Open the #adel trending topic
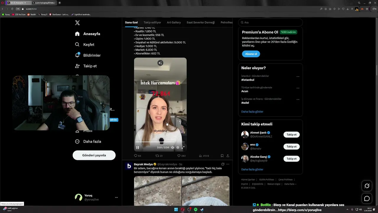 pyautogui.click(x=245, y=103)
